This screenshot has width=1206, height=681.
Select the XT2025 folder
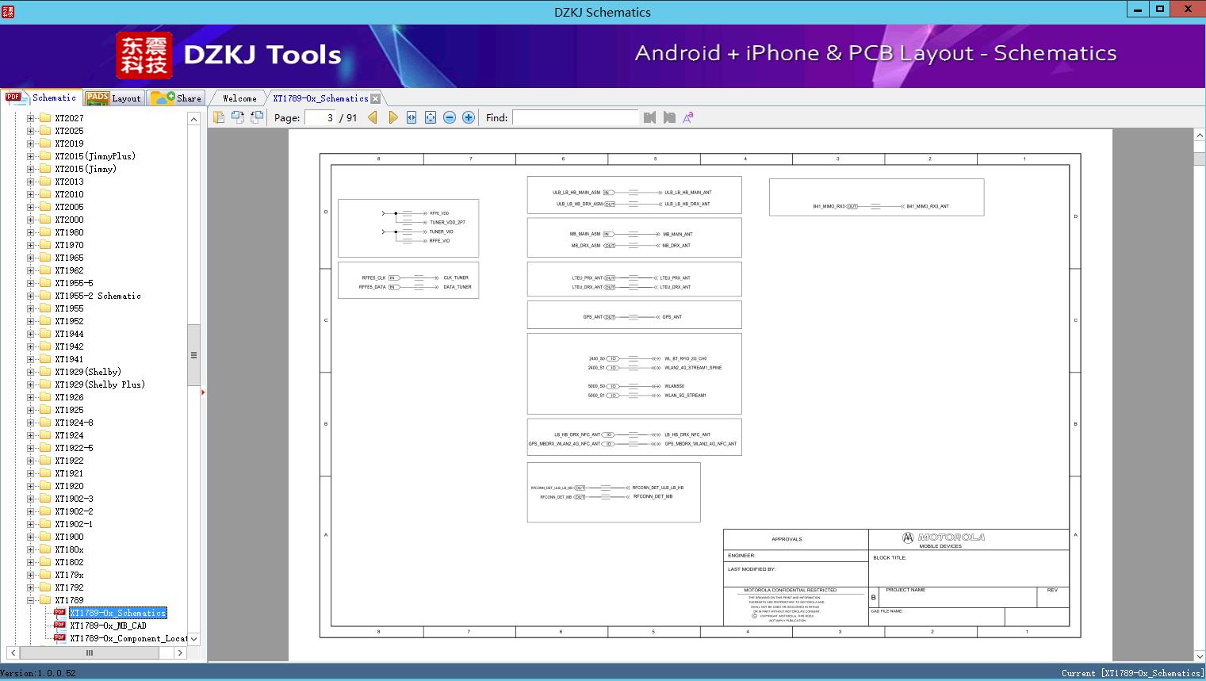[69, 131]
